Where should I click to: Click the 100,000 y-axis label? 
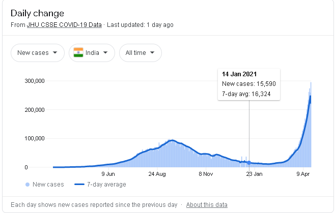pos(35,138)
